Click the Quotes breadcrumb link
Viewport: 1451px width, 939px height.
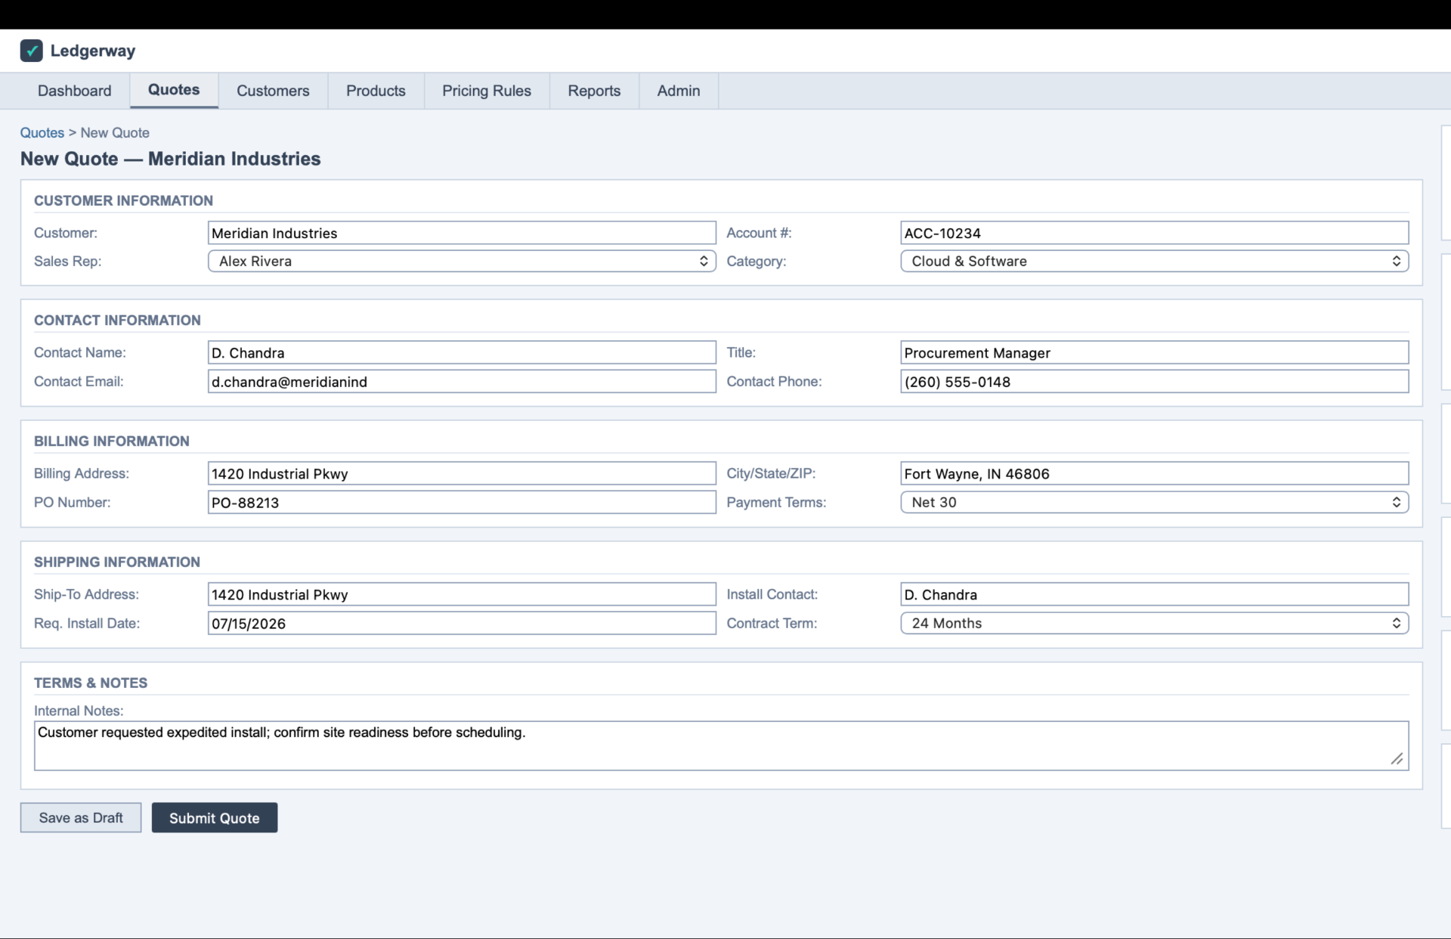click(x=42, y=132)
